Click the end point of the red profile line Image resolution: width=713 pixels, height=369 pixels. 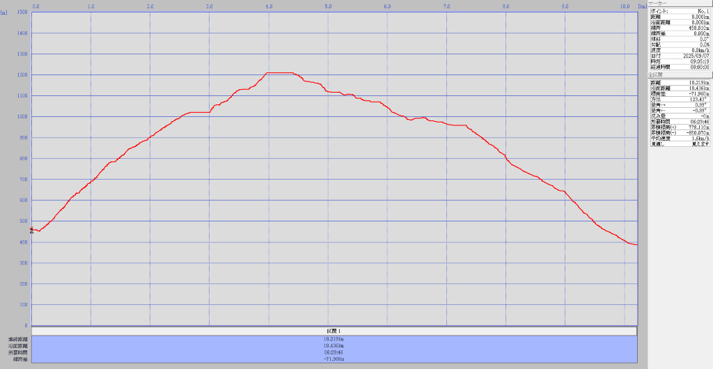[x=636, y=244]
